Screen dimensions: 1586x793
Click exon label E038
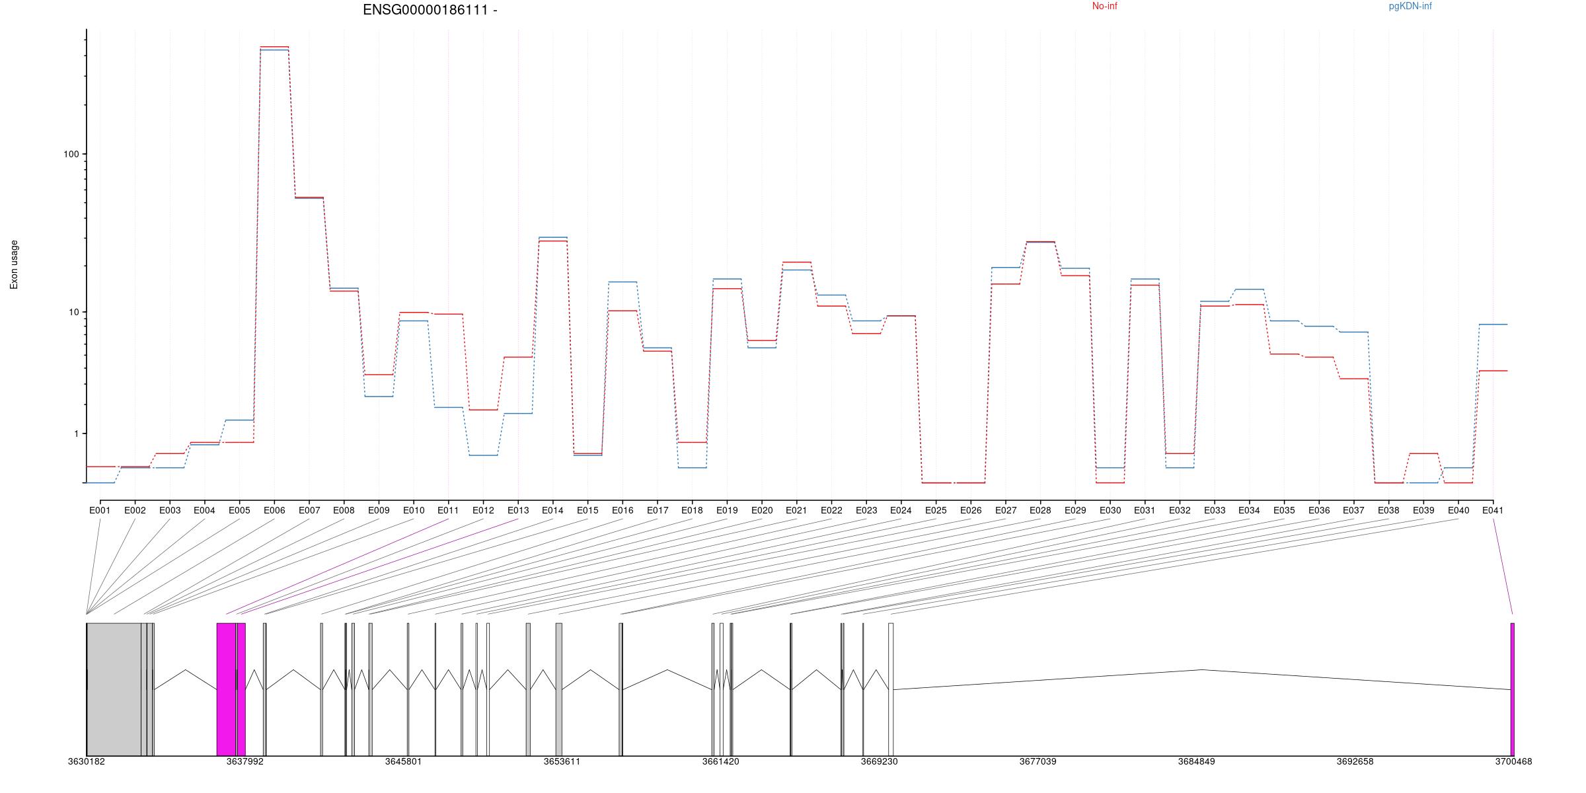coord(1388,510)
